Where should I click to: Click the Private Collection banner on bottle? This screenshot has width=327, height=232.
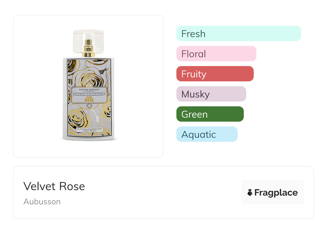point(89,95)
